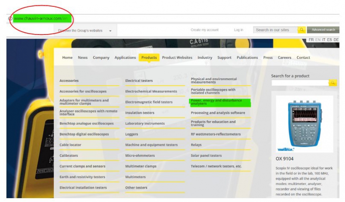Open Processing and analysis software category

click(218, 113)
